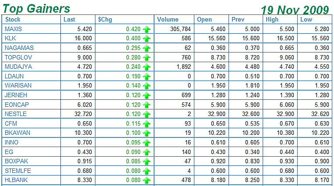Image resolution: width=334 pixels, height=186 pixels.
Task: Select NESTLE last price 32.720
Action: 83,114
